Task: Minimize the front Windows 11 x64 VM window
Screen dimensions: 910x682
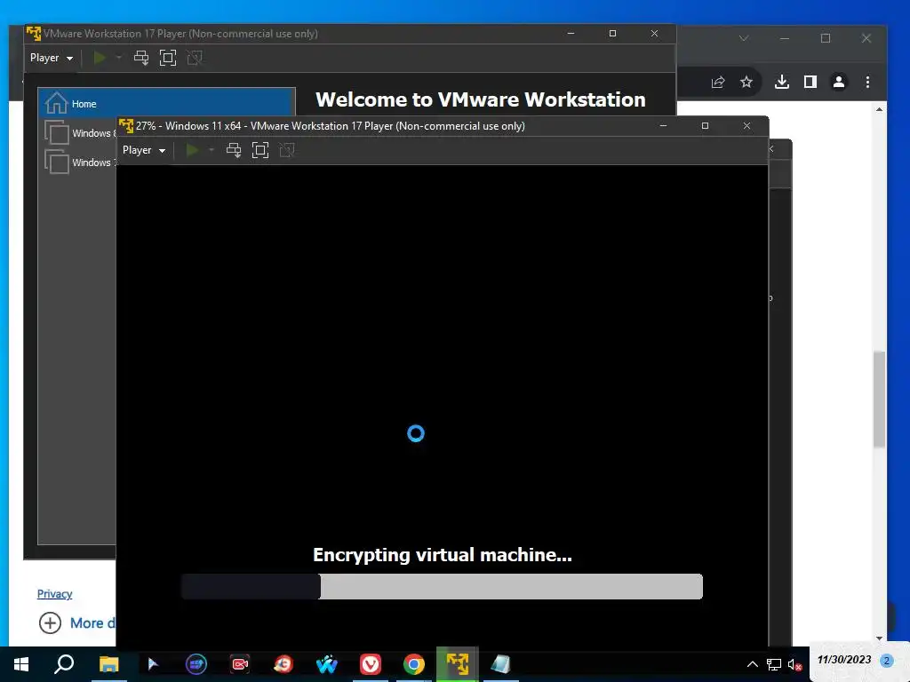Action: tap(663, 126)
